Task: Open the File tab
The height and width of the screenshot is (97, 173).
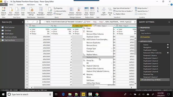Action: click(x=4, y=5)
